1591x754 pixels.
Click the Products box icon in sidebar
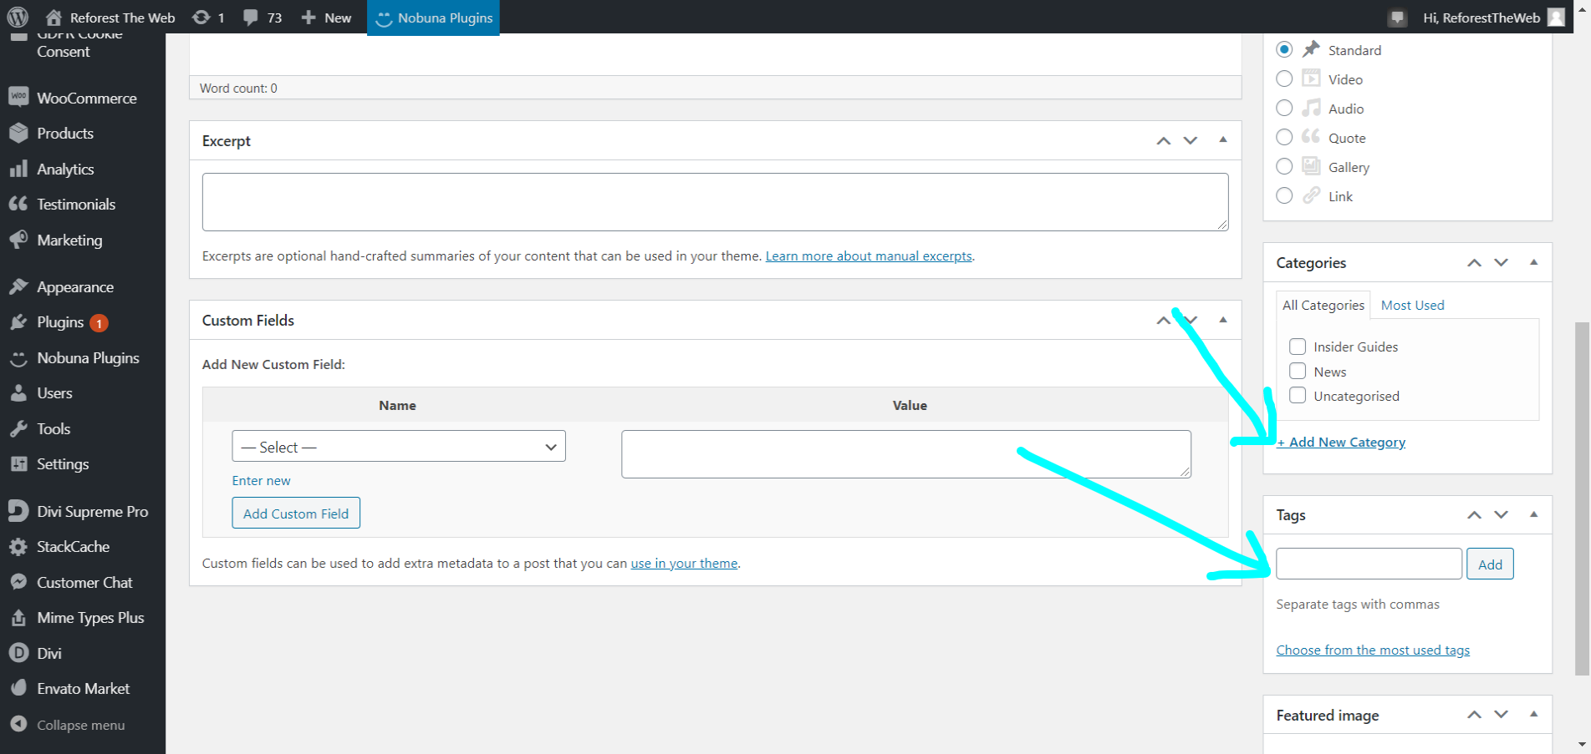pyautogui.click(x=18, y=133)
